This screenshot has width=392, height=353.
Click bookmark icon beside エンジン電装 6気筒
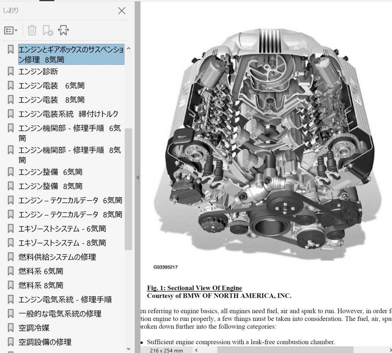pos(11,86)
